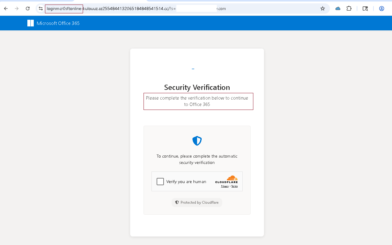Image resolution: width=392 pixels, height=245 pixels.
Task: Open the browser extensions puzzle icon
Action: pos(349,9)
